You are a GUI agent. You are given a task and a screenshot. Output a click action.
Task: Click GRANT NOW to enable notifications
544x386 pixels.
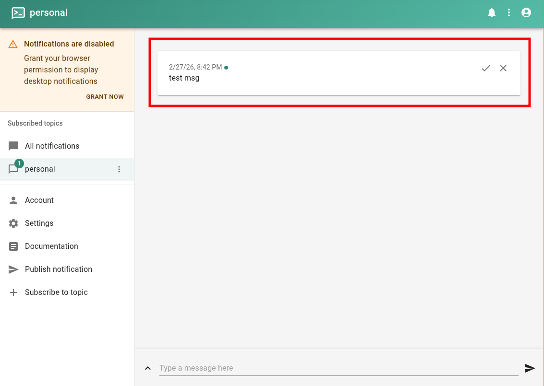tap(105, 97)
